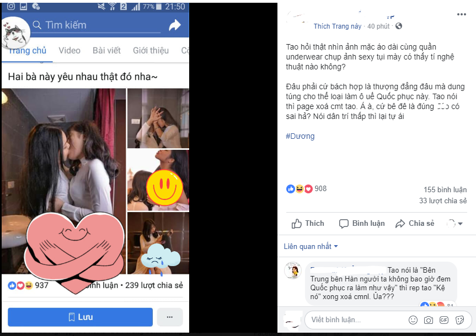
Task: Click the share arrow beside the search bar
Action: coord(175,25)
